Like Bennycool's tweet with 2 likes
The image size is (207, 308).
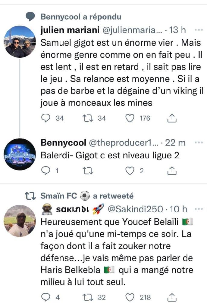pyautogui.click(x=130, y=171)
